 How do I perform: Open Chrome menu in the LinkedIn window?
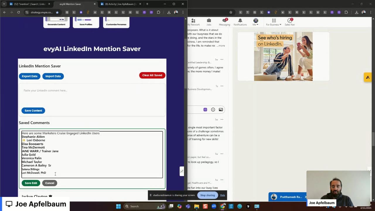[371, 12]
